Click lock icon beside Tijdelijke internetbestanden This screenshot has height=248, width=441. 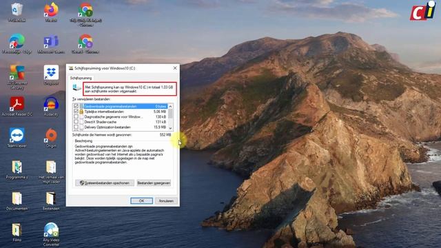(81, 112)
